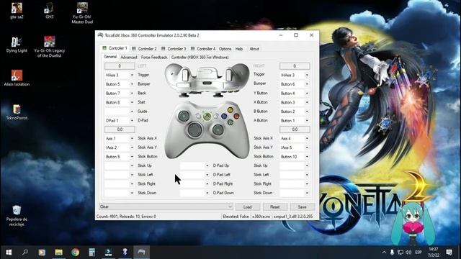Open the Windows Start menu
The image size is (461, 259).
[9, 253]
